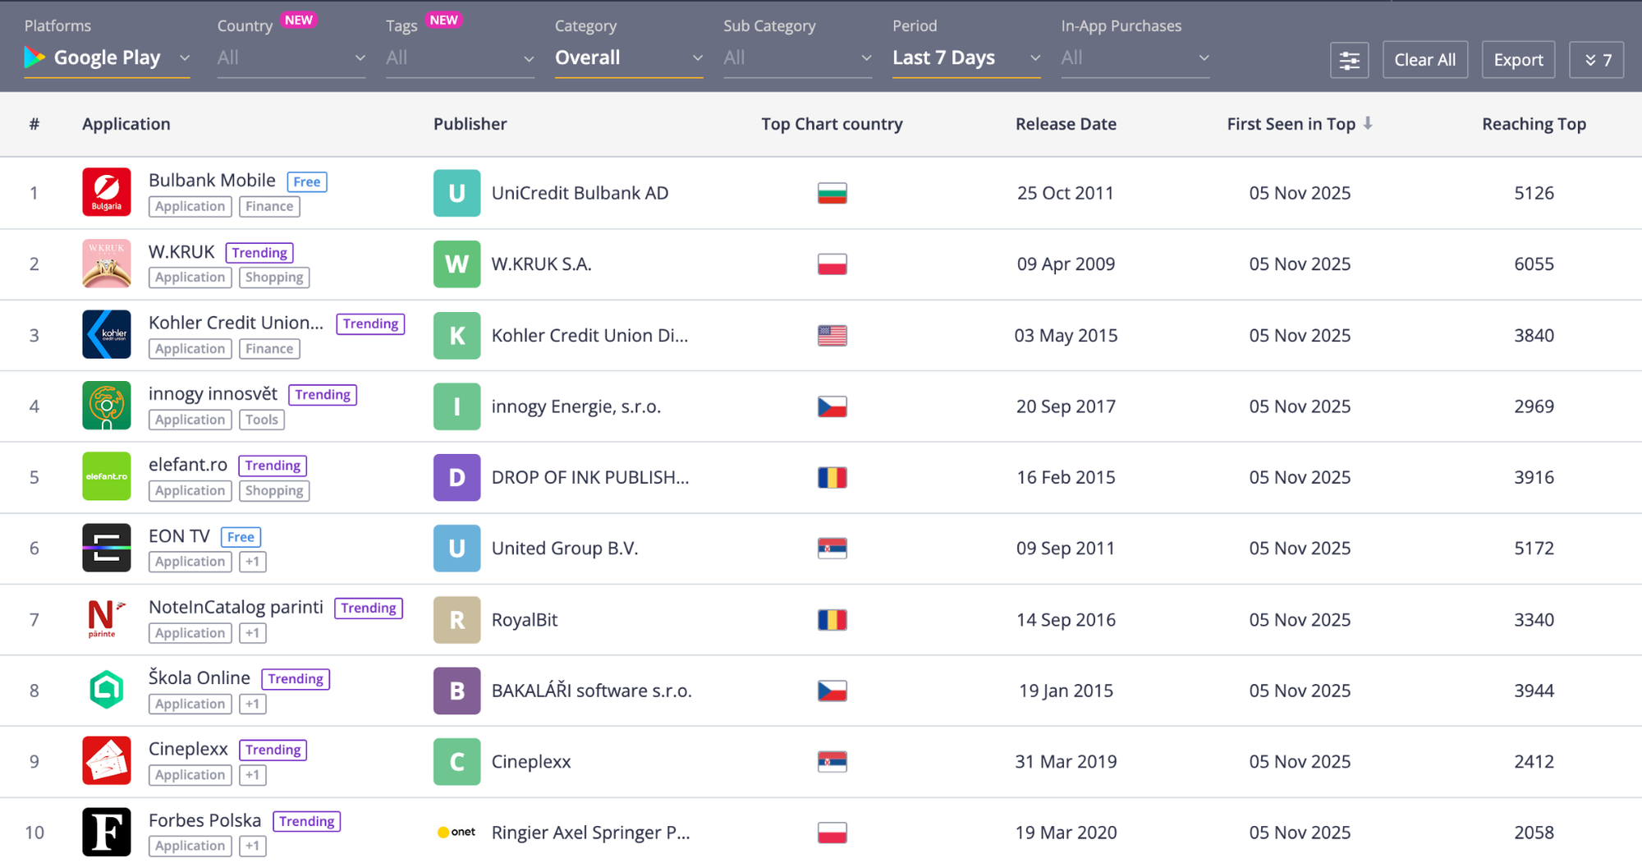Open the Country filter dropdown
Screen dimensions: 1642x863
click(291, 58)
